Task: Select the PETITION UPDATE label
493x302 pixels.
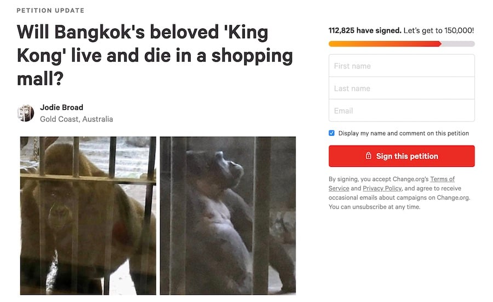Action: (x=50, y=10)
